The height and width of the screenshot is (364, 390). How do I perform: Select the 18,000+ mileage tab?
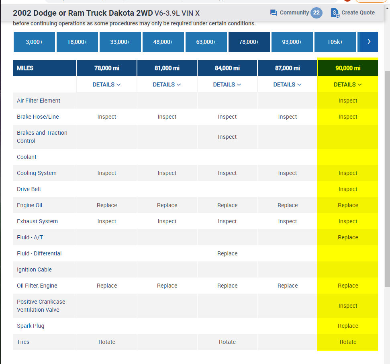tap(78, 42)
